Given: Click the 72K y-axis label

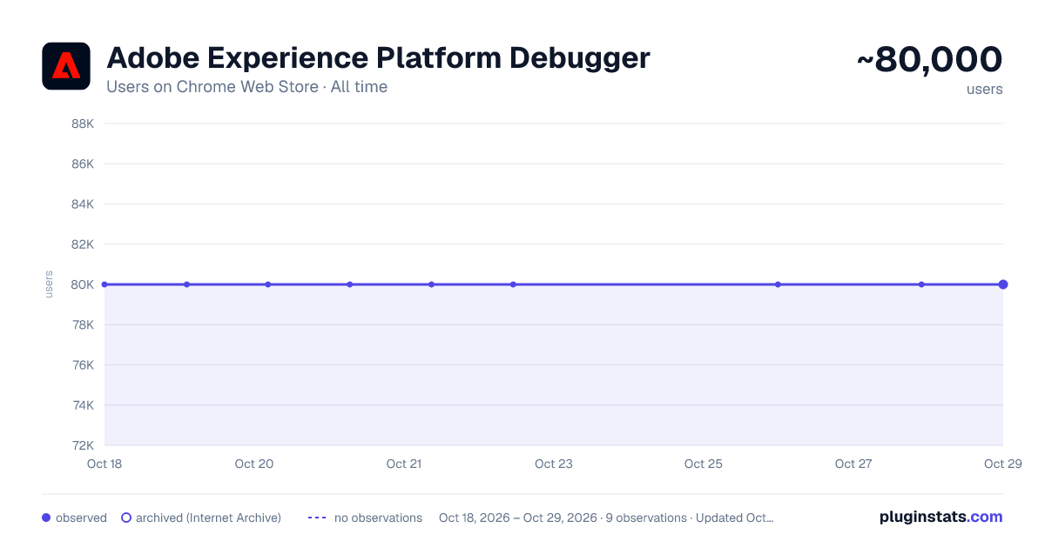Looking at the screenshot, I should [x=83, y=445].
